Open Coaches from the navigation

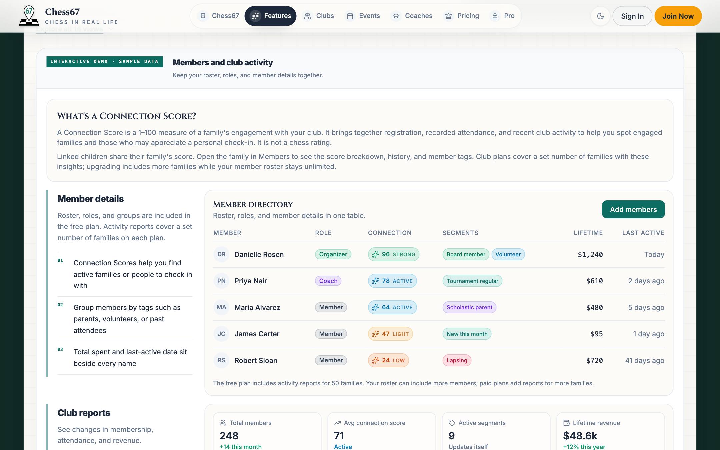(x=412, y=16)
